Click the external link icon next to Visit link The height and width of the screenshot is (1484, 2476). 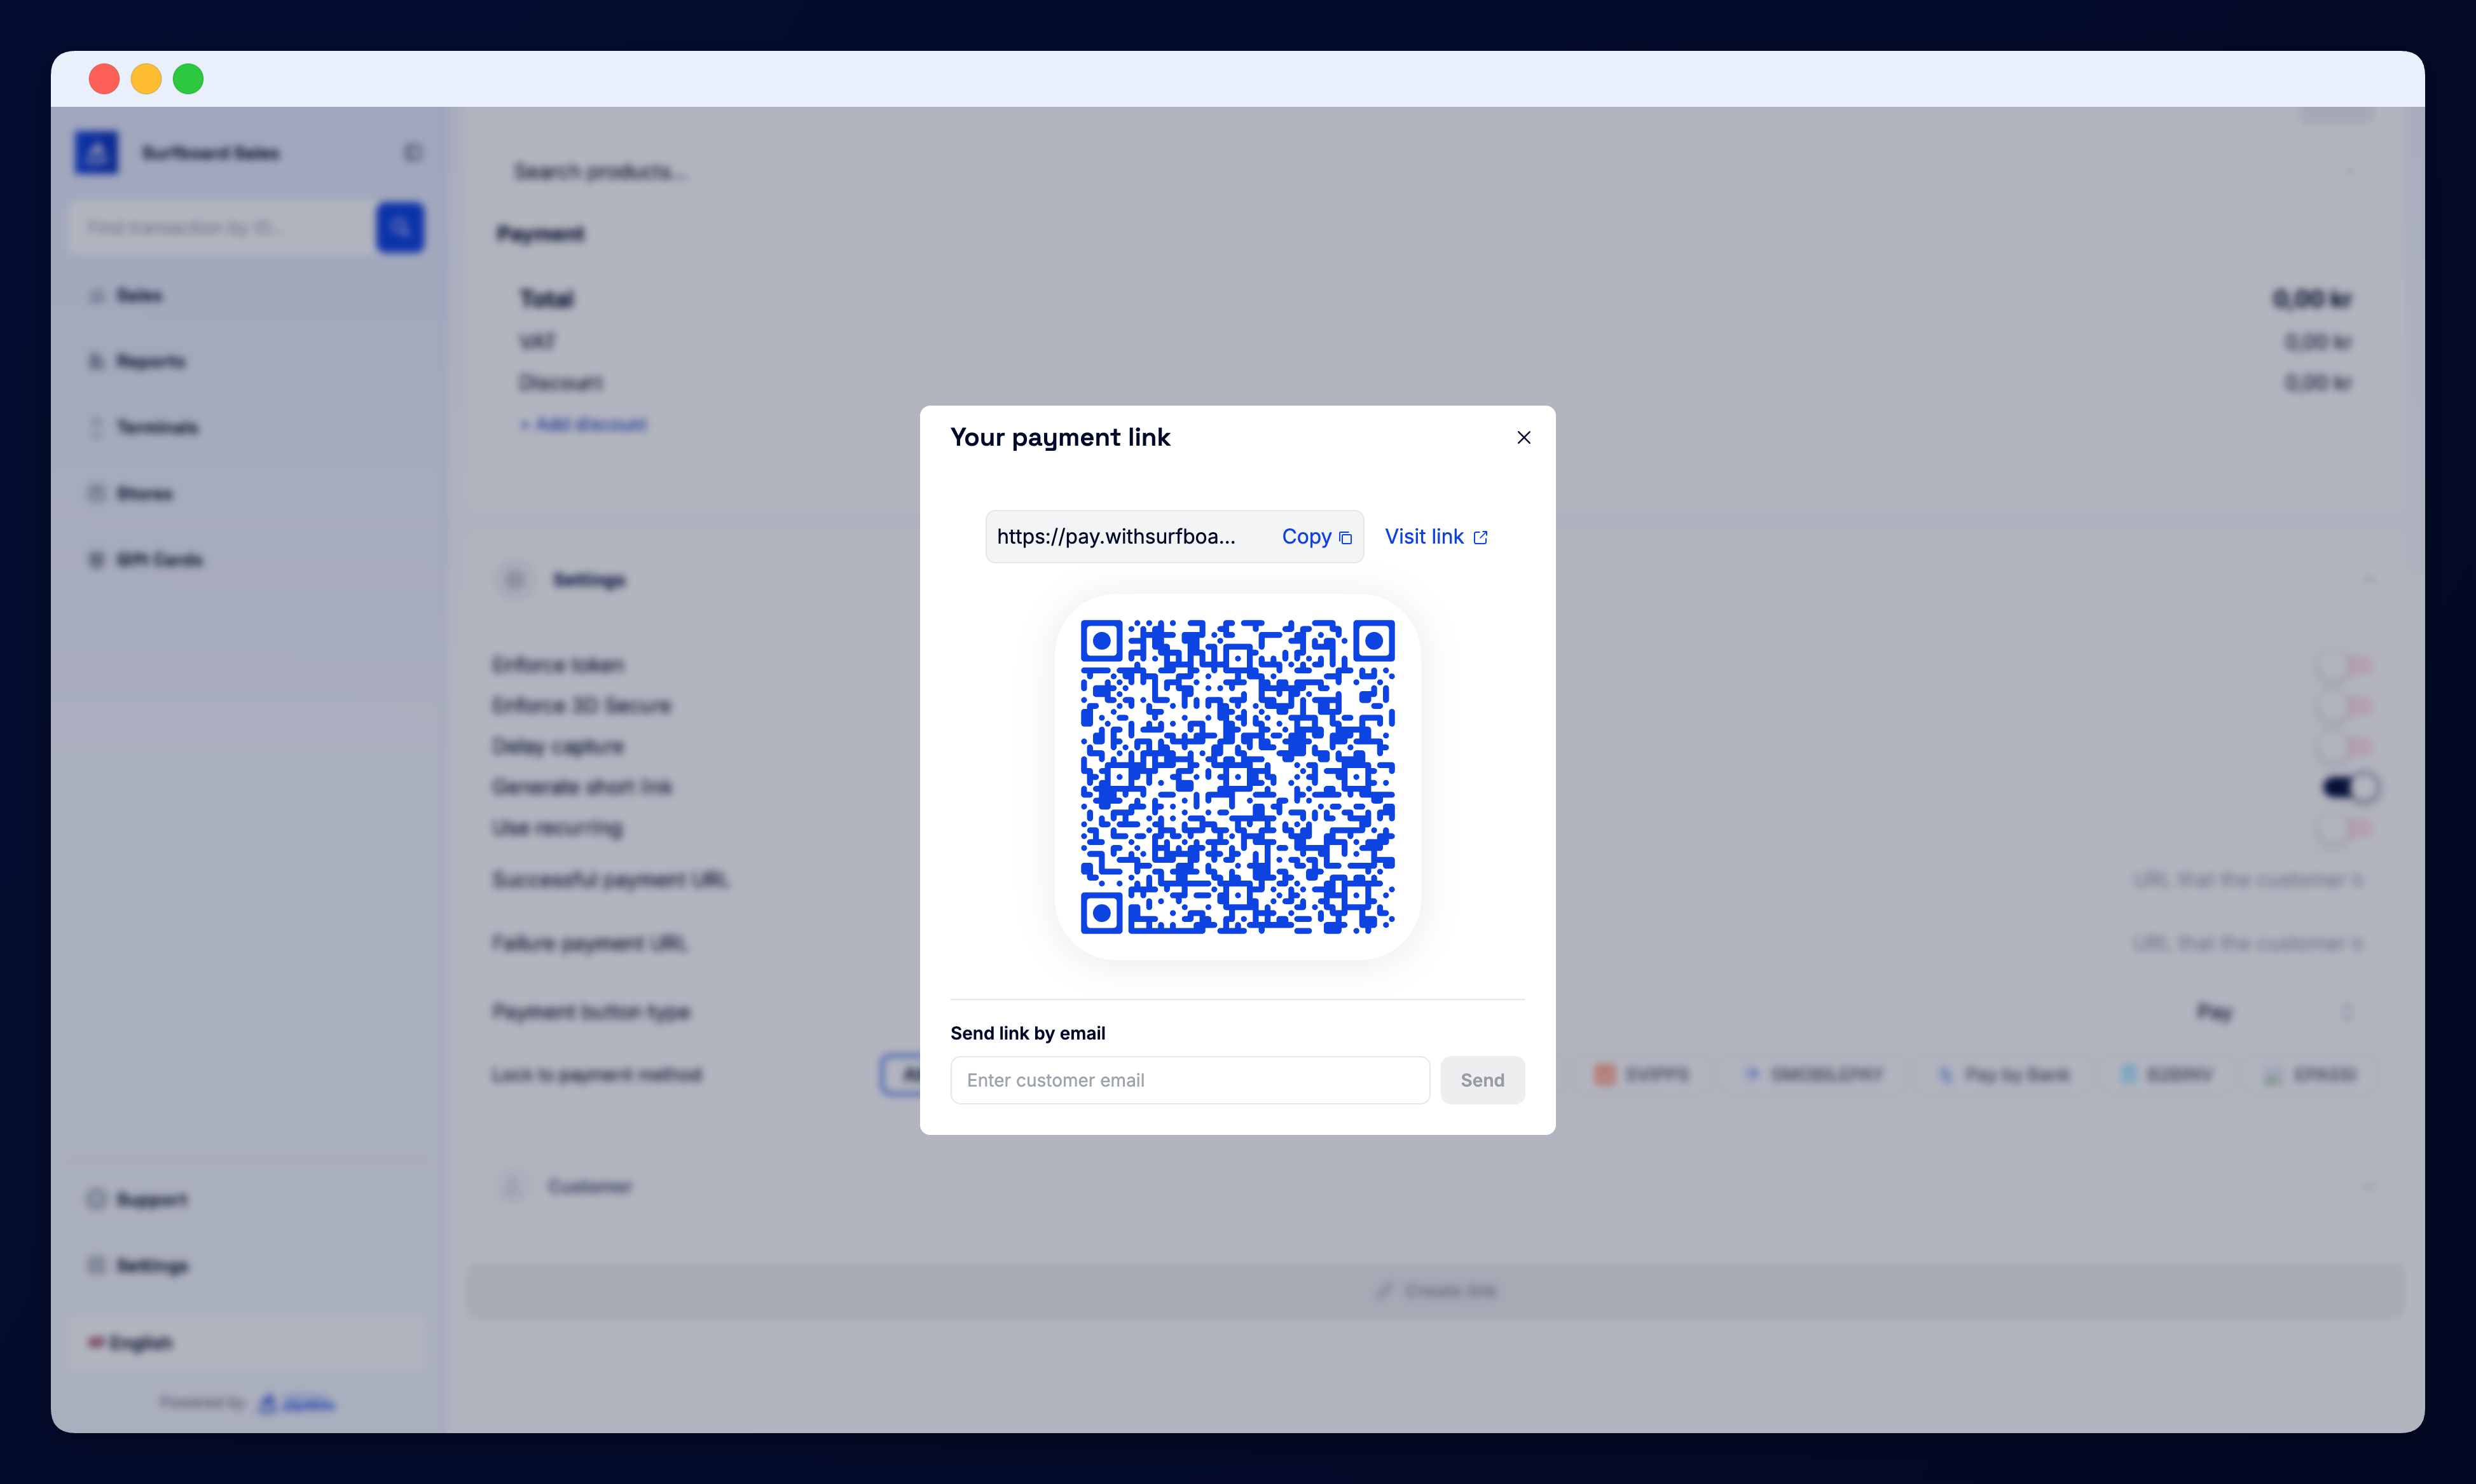click(1481, 537)
